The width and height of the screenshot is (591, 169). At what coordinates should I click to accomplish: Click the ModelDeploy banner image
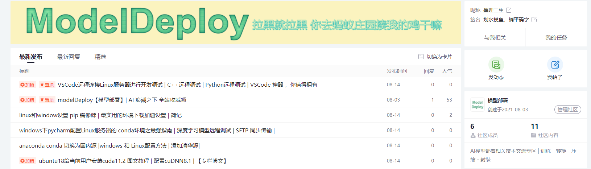[x=236, y=22]
